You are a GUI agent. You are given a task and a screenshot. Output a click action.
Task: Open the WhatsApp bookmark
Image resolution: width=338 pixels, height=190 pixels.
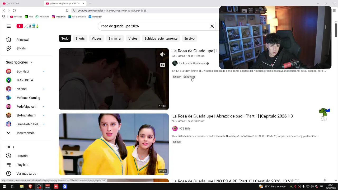(42, 17)
